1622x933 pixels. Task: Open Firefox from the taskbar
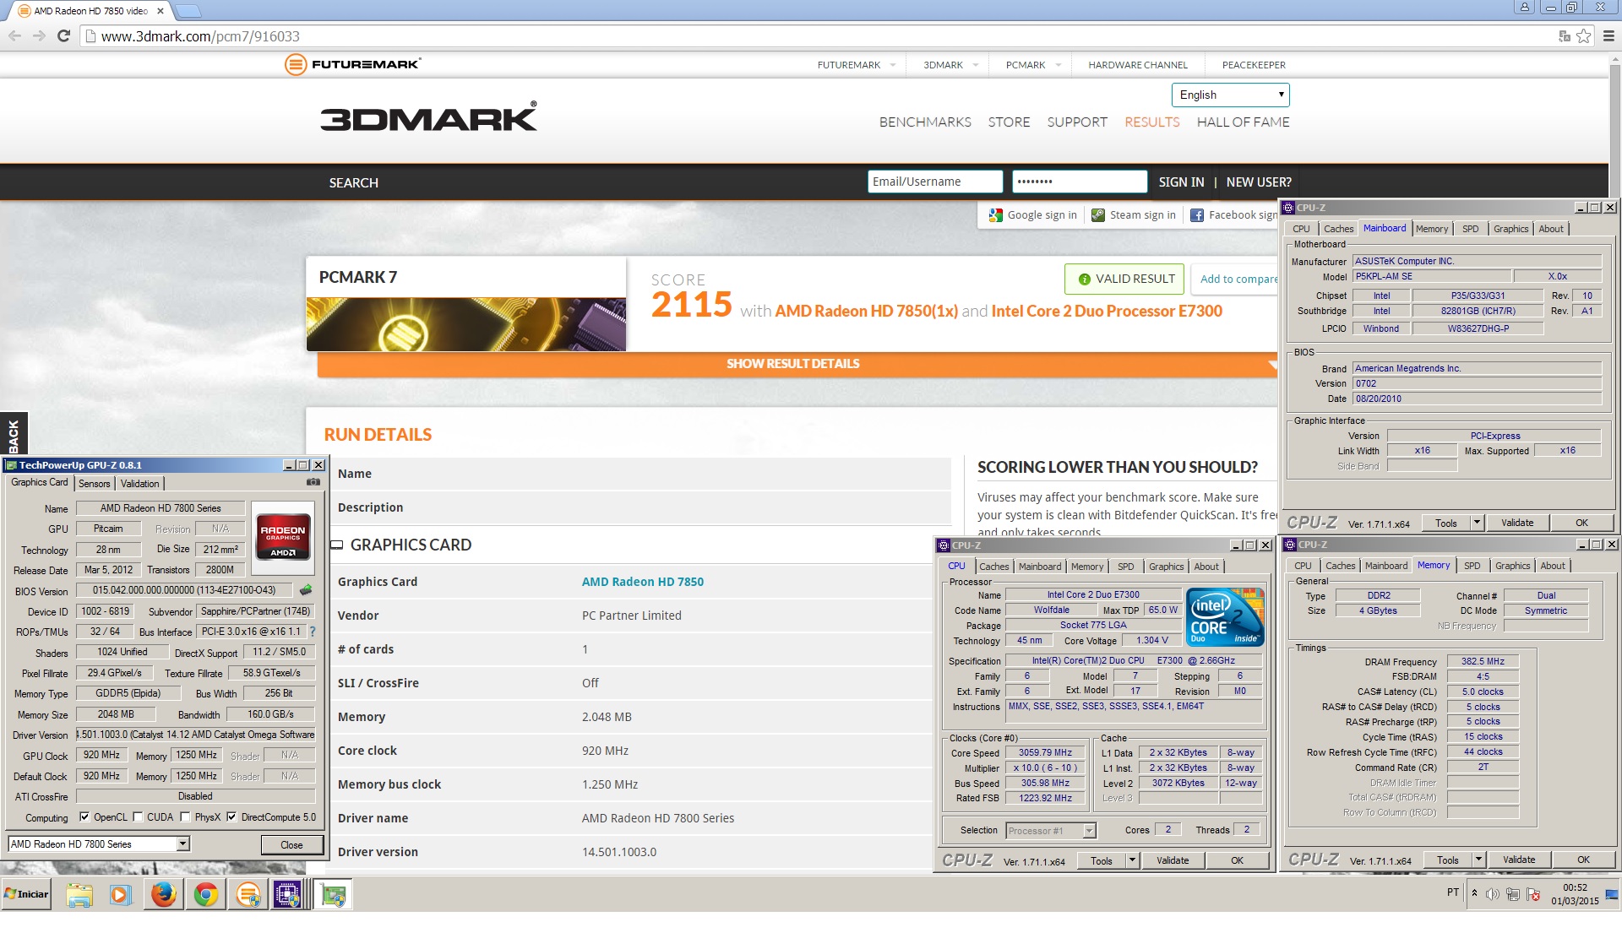pos(163,894)
